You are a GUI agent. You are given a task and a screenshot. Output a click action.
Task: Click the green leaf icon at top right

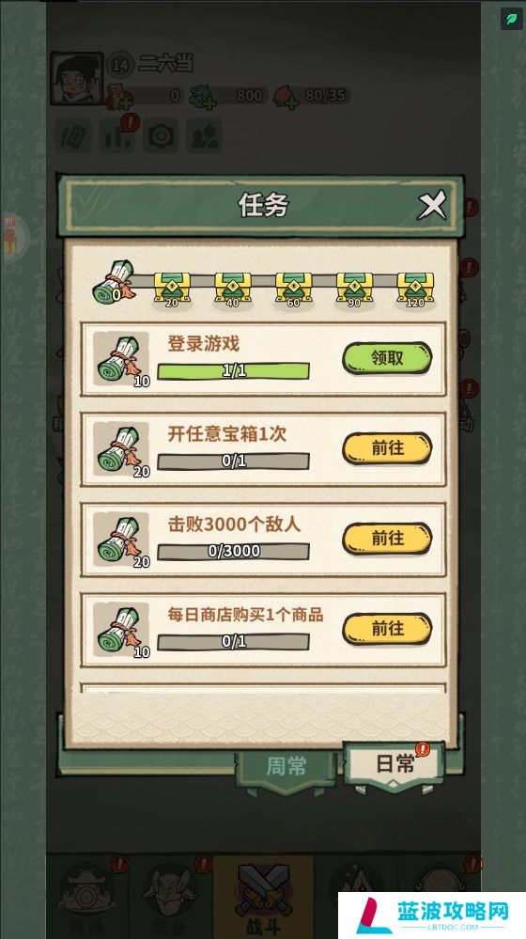pyautogui.click(x=512, y=19)
